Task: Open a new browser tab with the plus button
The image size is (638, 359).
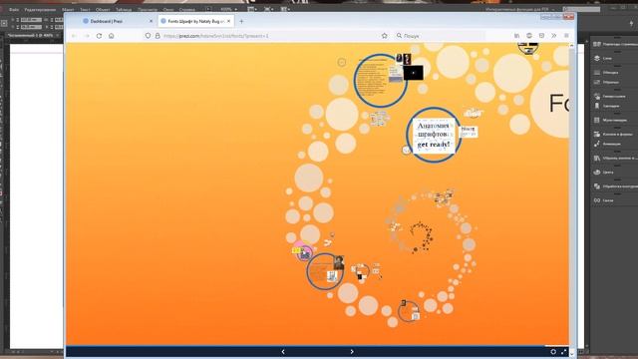Action: click(241, 21)
